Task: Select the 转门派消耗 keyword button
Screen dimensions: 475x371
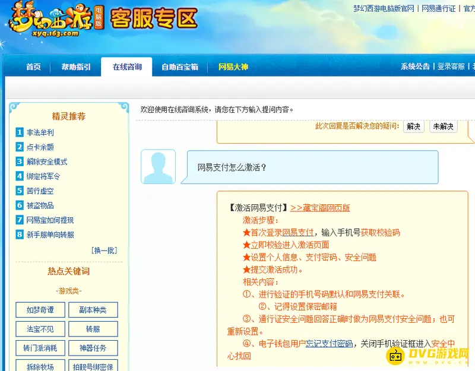Action: (x=40, y=348)
